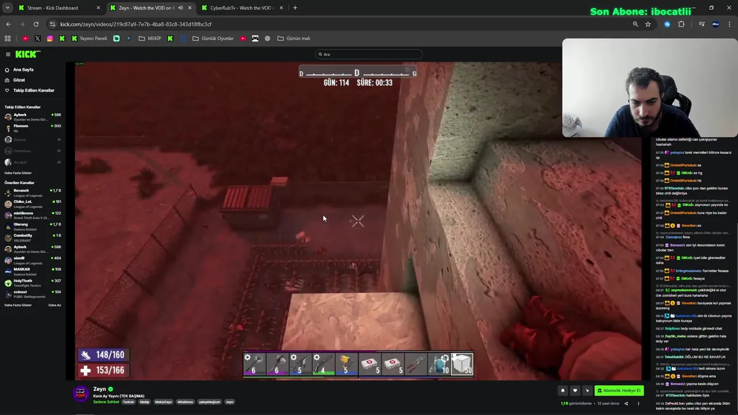Switch to CyberRulzTv VOD tab

(241, 8)
